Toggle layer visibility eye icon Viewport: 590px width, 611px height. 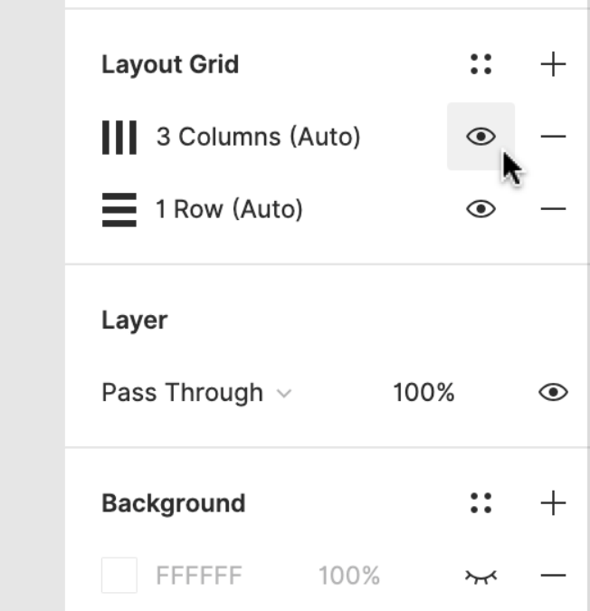[552, 392]
